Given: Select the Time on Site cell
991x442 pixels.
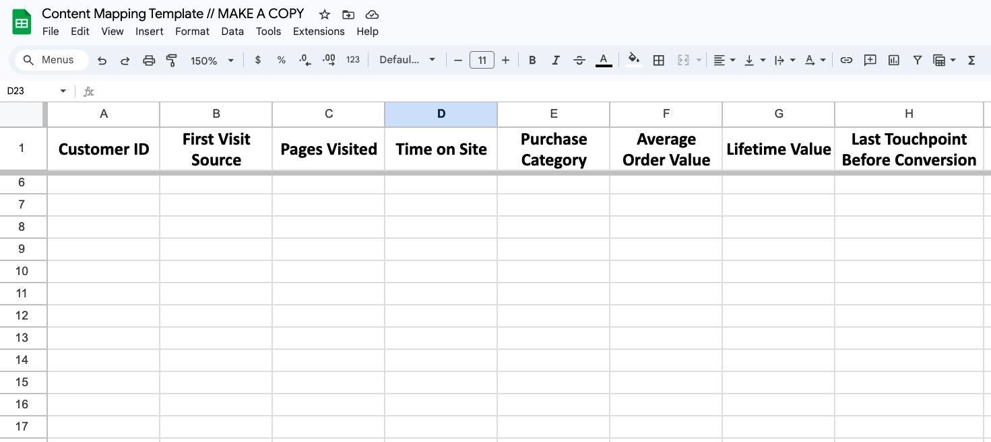Looking at the screenshot, I should pyautogui.click(x=441, y=149).
